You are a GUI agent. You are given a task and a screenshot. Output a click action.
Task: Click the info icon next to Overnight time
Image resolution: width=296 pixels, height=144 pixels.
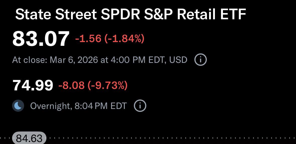(x=140, y=106)
